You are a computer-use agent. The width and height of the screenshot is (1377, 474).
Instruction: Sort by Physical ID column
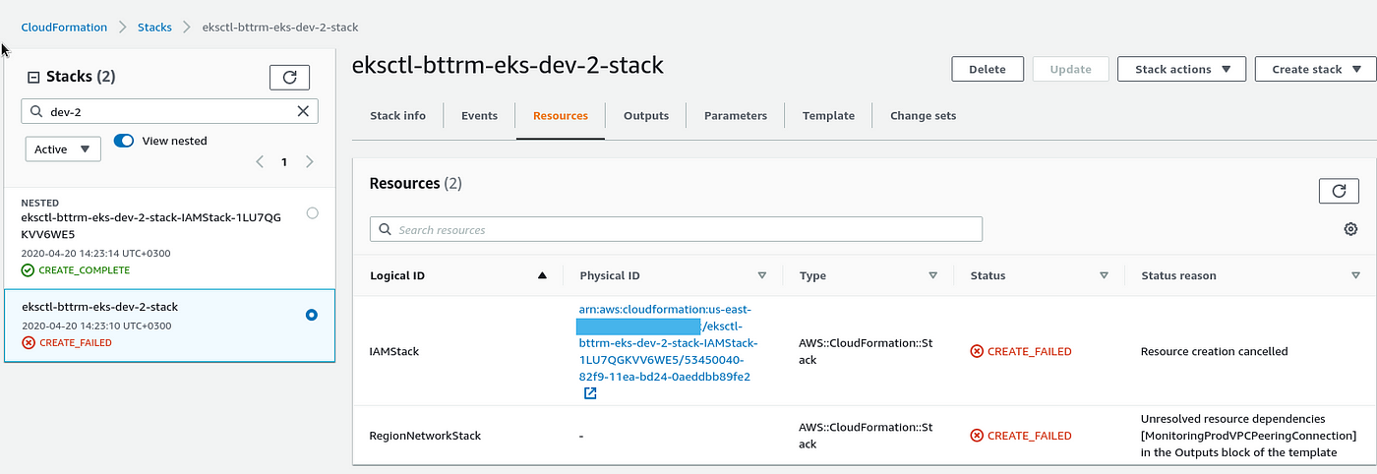pos(761,276)
